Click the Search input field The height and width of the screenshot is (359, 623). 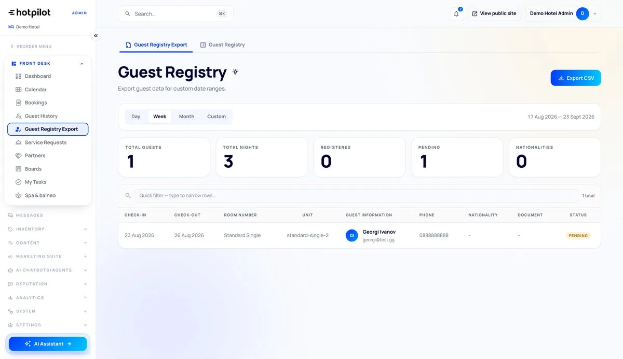point(175,14)
